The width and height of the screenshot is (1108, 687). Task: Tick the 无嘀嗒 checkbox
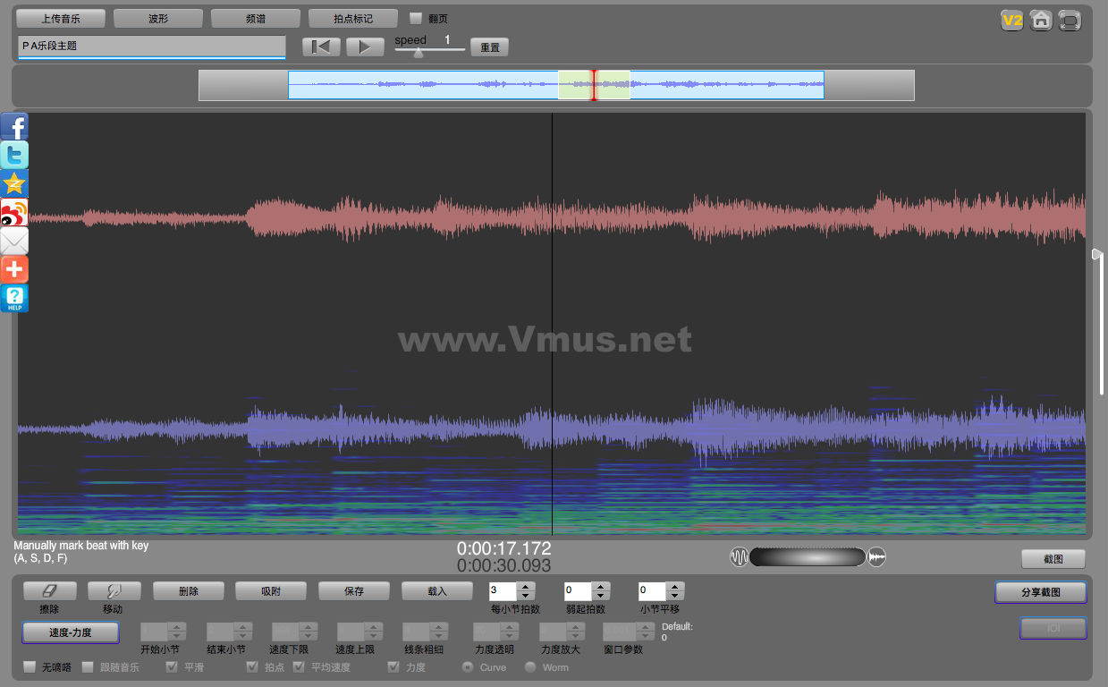(30, 667)
